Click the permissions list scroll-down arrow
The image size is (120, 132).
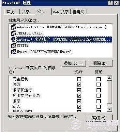pyautogui.click(x=110, y=109)
